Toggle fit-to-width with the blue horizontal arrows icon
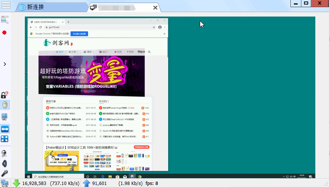The width and height of the screenshot is (330, 188). pyautogui.click(x=5, y=129)
